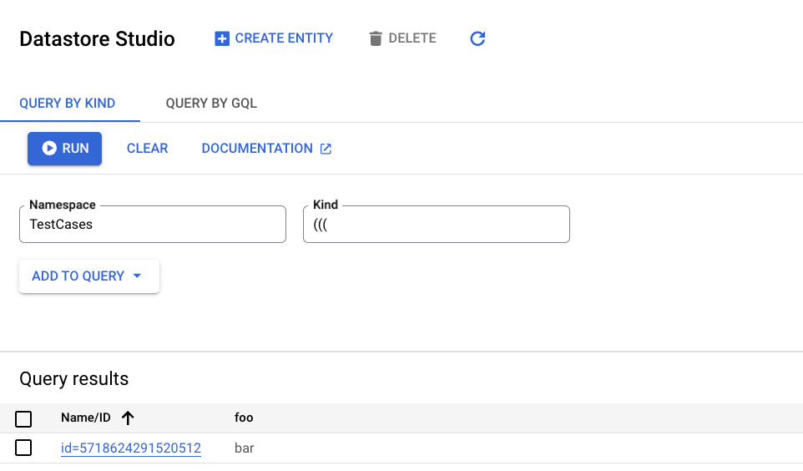The height and width of the screenshot is (471, 803).
Task: Switch to the Query by GQL tab
Action: [x=211, y=104]
